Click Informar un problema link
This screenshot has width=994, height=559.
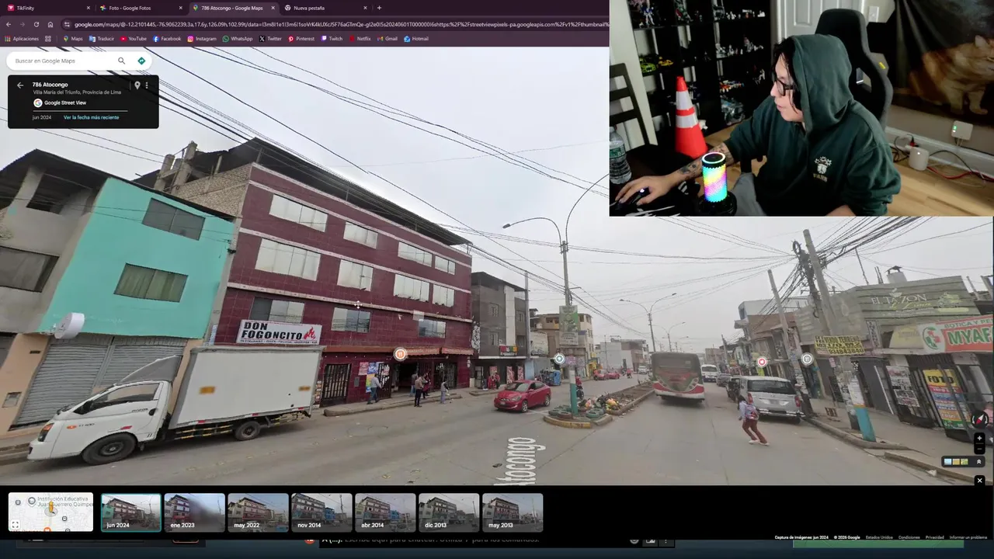[x=968, y=537]
